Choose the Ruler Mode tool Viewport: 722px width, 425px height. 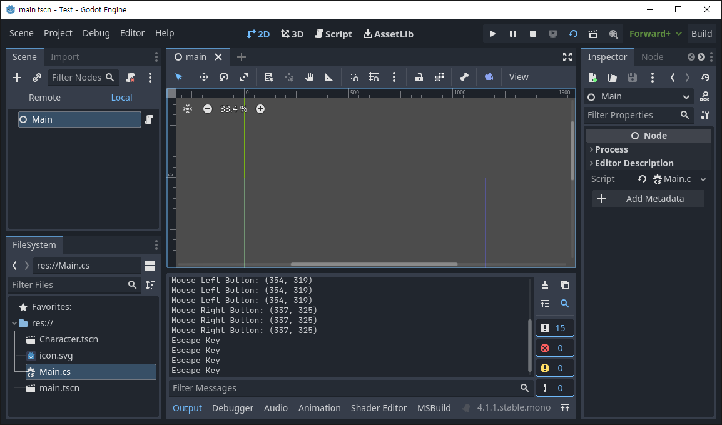[x=328, y=77]
